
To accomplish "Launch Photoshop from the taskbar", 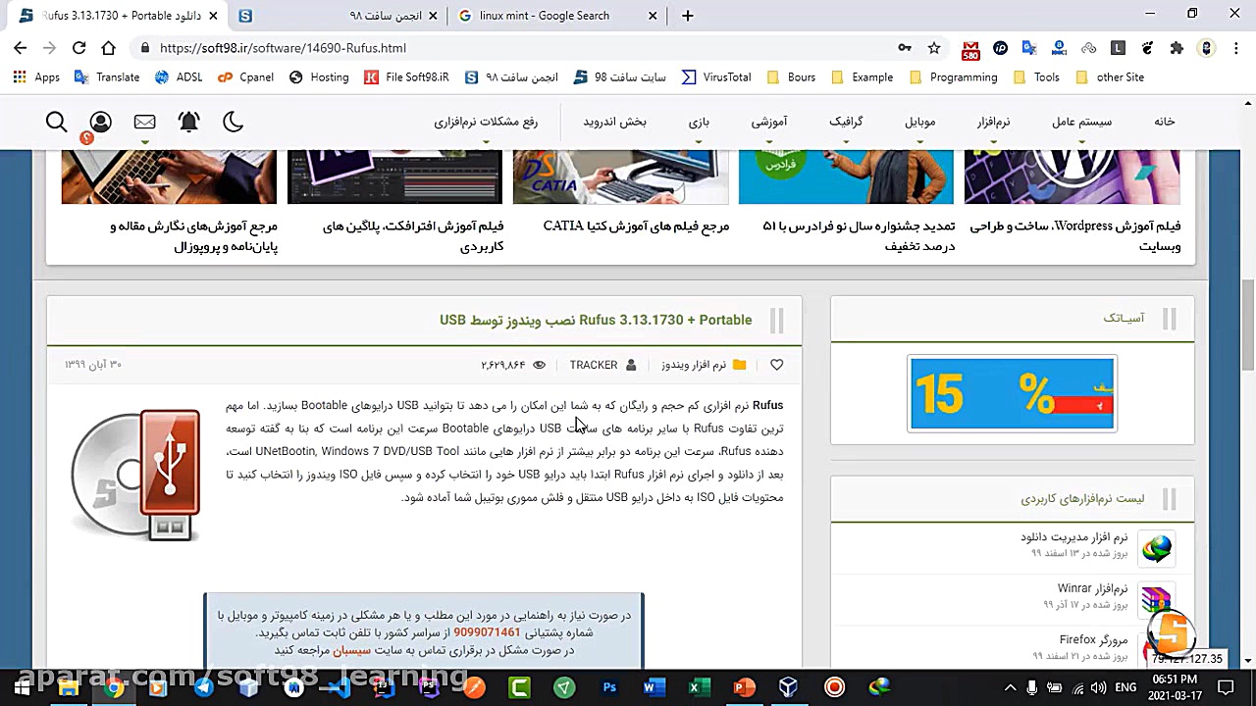I will [x=609, y=687].
